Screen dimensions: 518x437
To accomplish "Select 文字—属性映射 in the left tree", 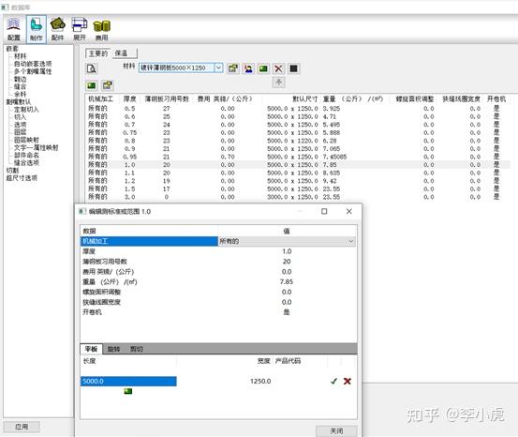I will click(36, 147).
